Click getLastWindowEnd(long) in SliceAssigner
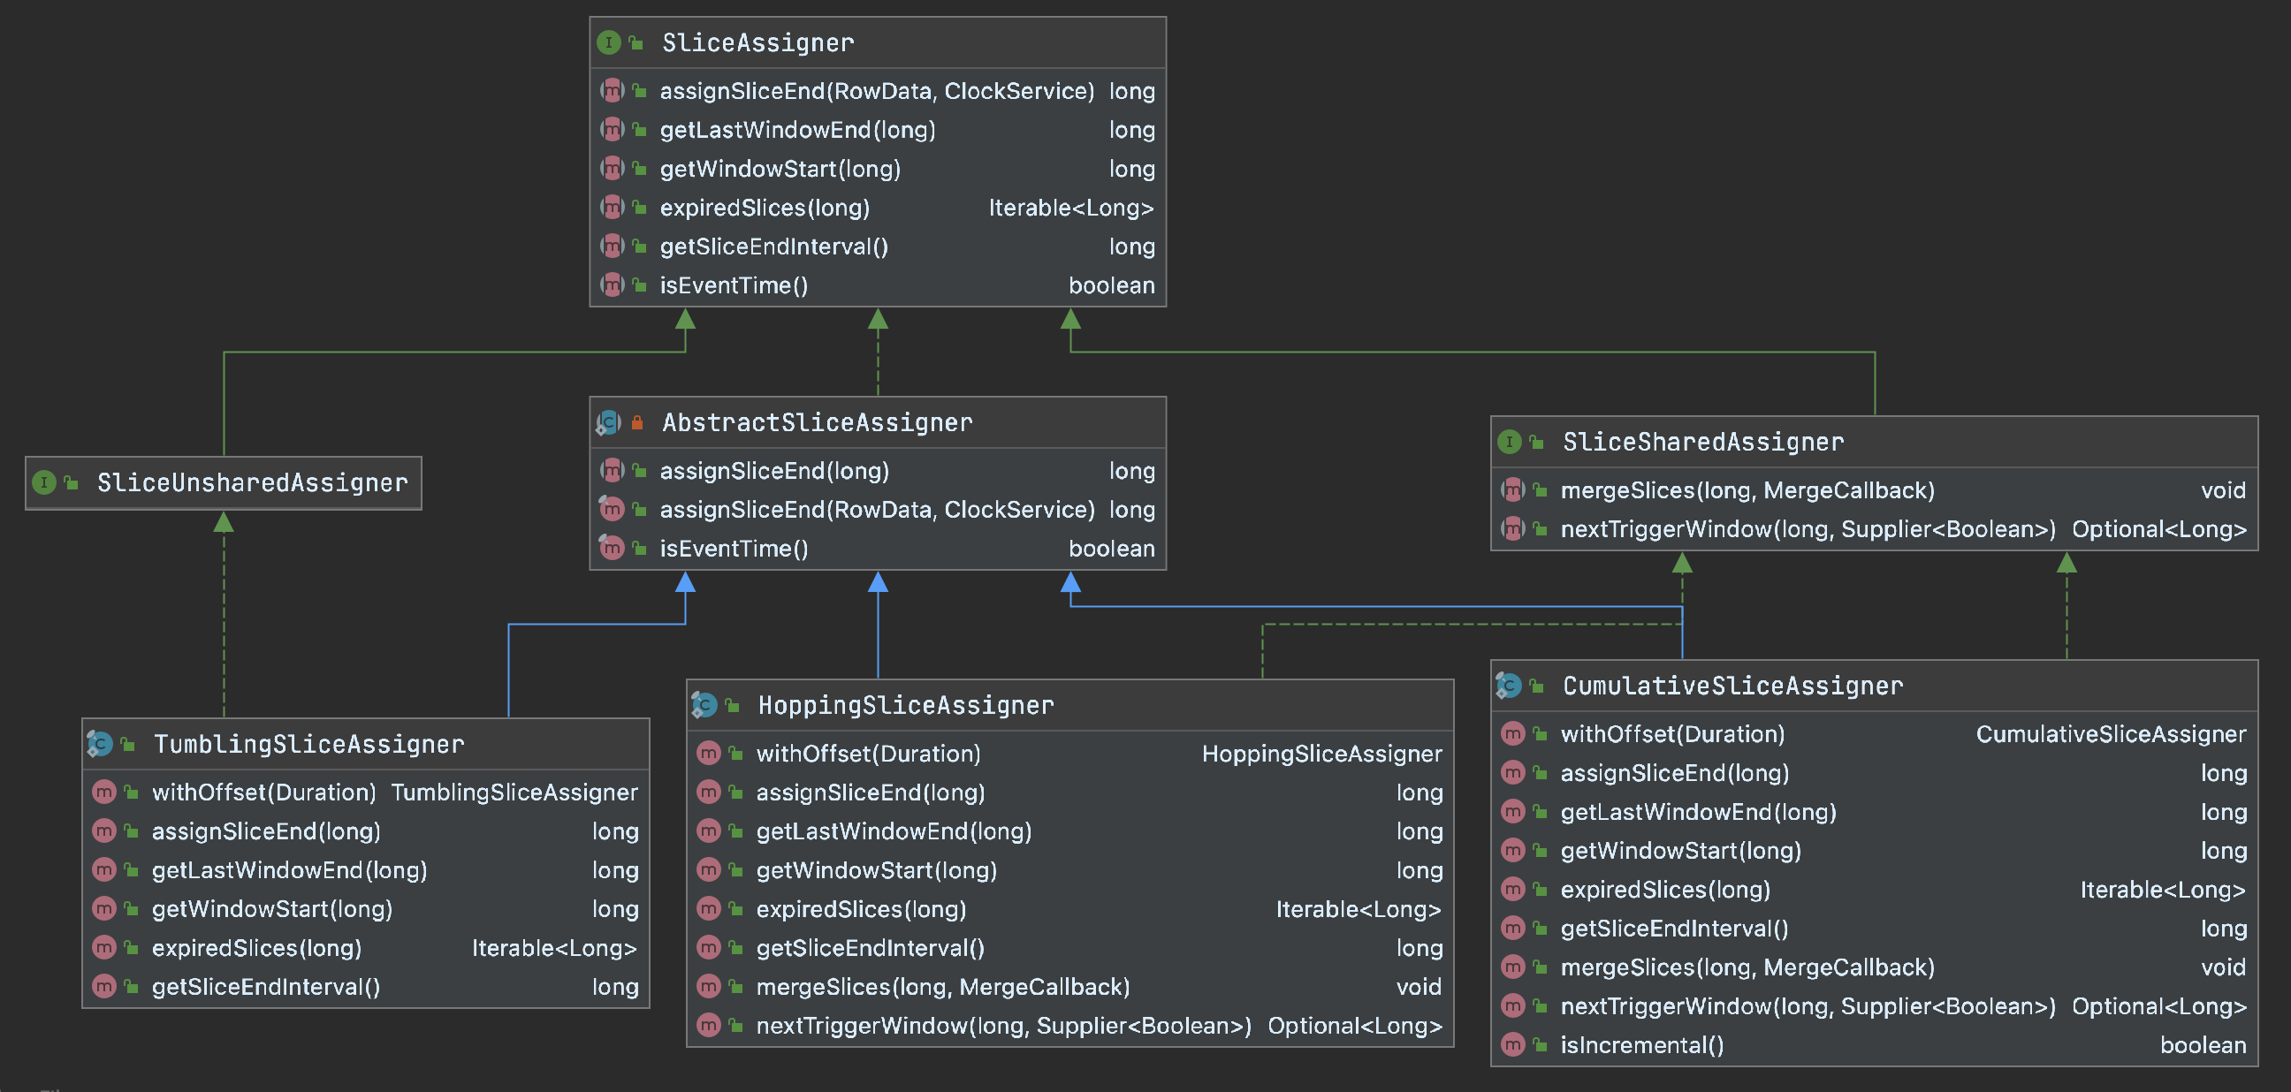The height and width of the screenshot is (1092, 2291). (798, 130)
